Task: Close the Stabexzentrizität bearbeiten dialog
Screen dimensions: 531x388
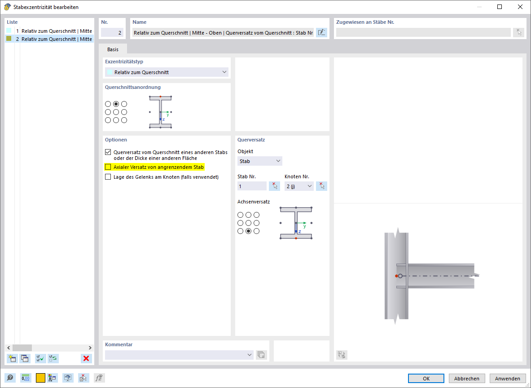Action: [520, 7]
